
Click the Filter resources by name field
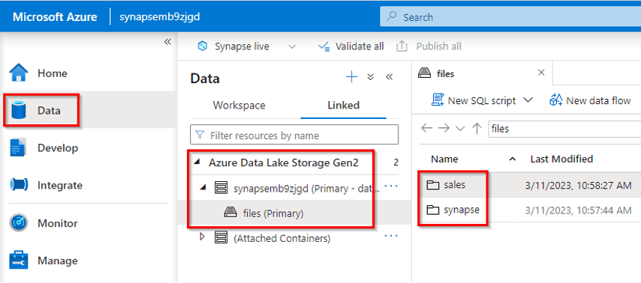[294, 135]
